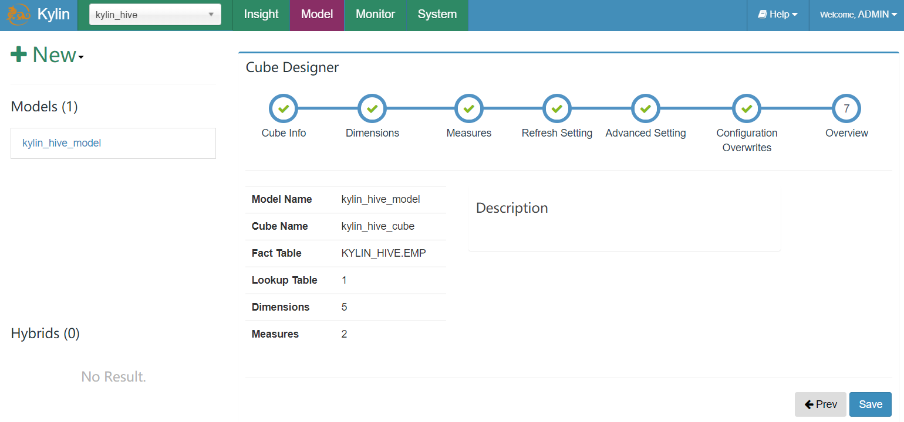Click the Model Name row label
Screen dimensions: 904x422
pyautogui.click(x=282, y=199)
